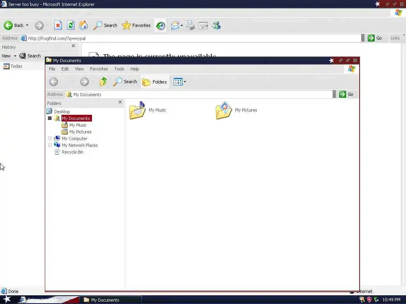Select My Documents in the folder tree
This screenshot has width=406, height=304.
click(77, 118)
